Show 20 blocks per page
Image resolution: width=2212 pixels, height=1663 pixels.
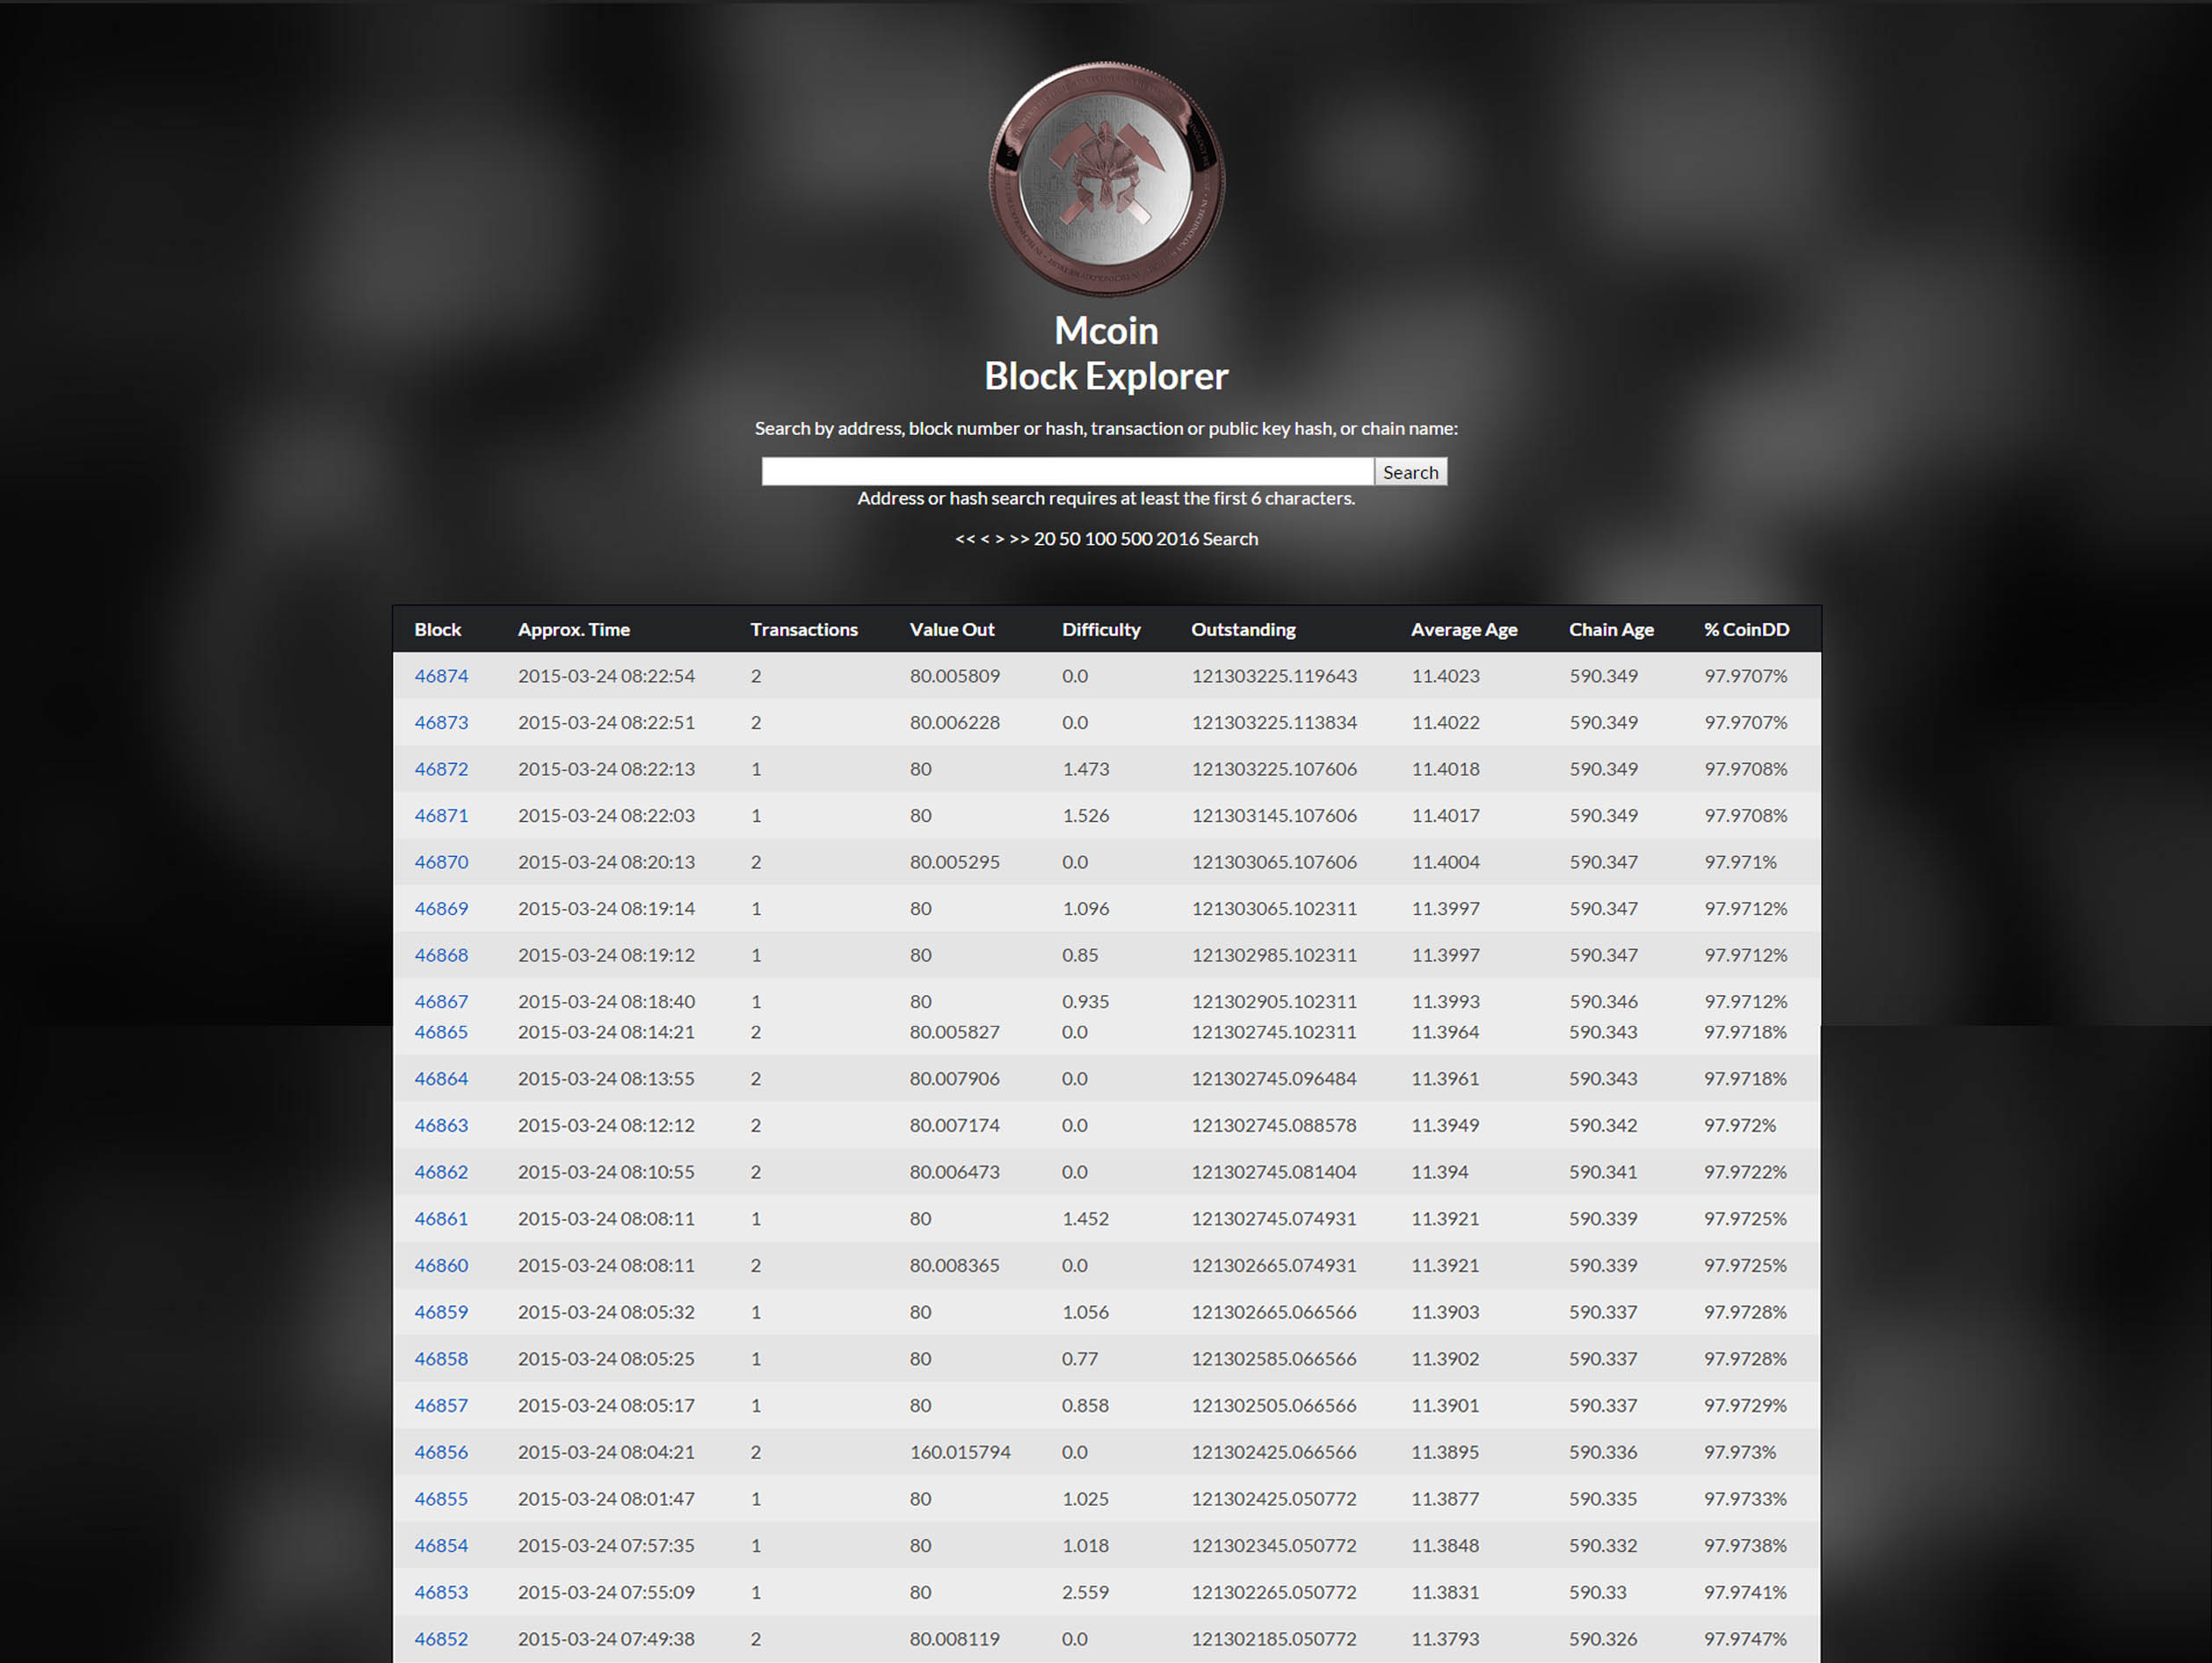(x=1044, y=539)
